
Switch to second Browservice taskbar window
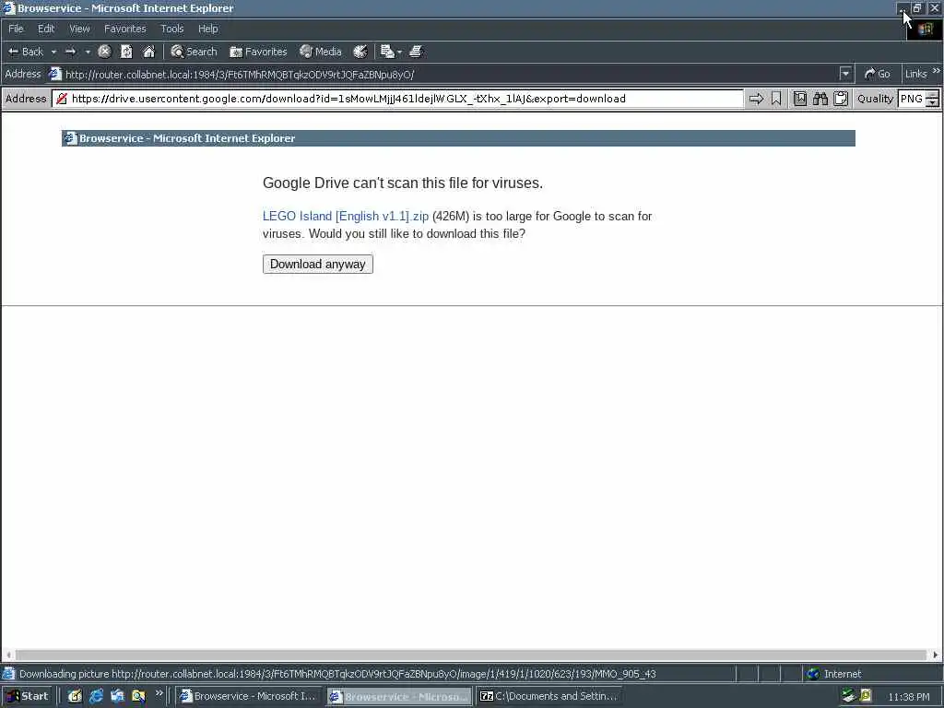pos(398,697)
